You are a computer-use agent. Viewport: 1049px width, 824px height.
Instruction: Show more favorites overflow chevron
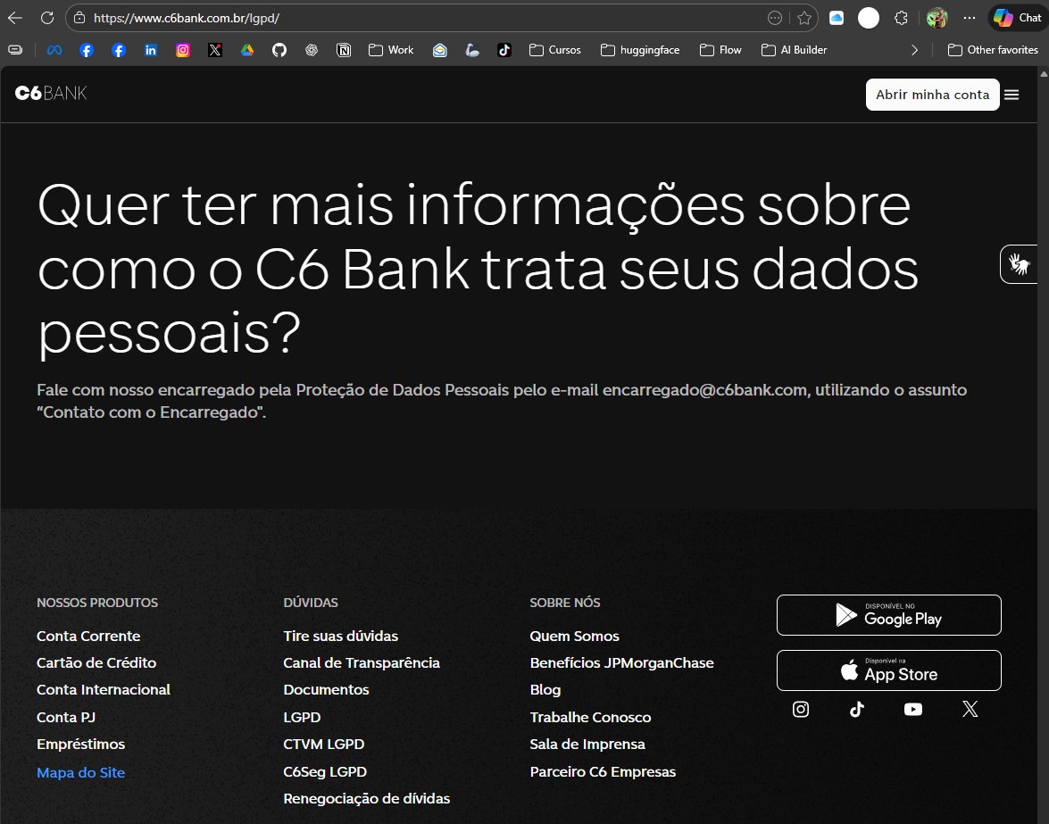pos(914,50)
